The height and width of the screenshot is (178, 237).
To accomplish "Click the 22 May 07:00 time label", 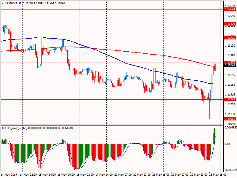I will (x=180, y=175).
